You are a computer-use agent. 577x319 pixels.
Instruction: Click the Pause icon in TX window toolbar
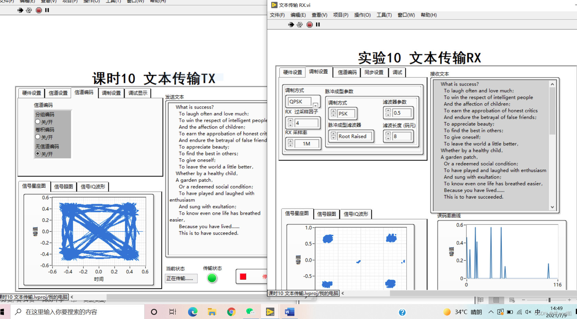click(x=47, y=10)
